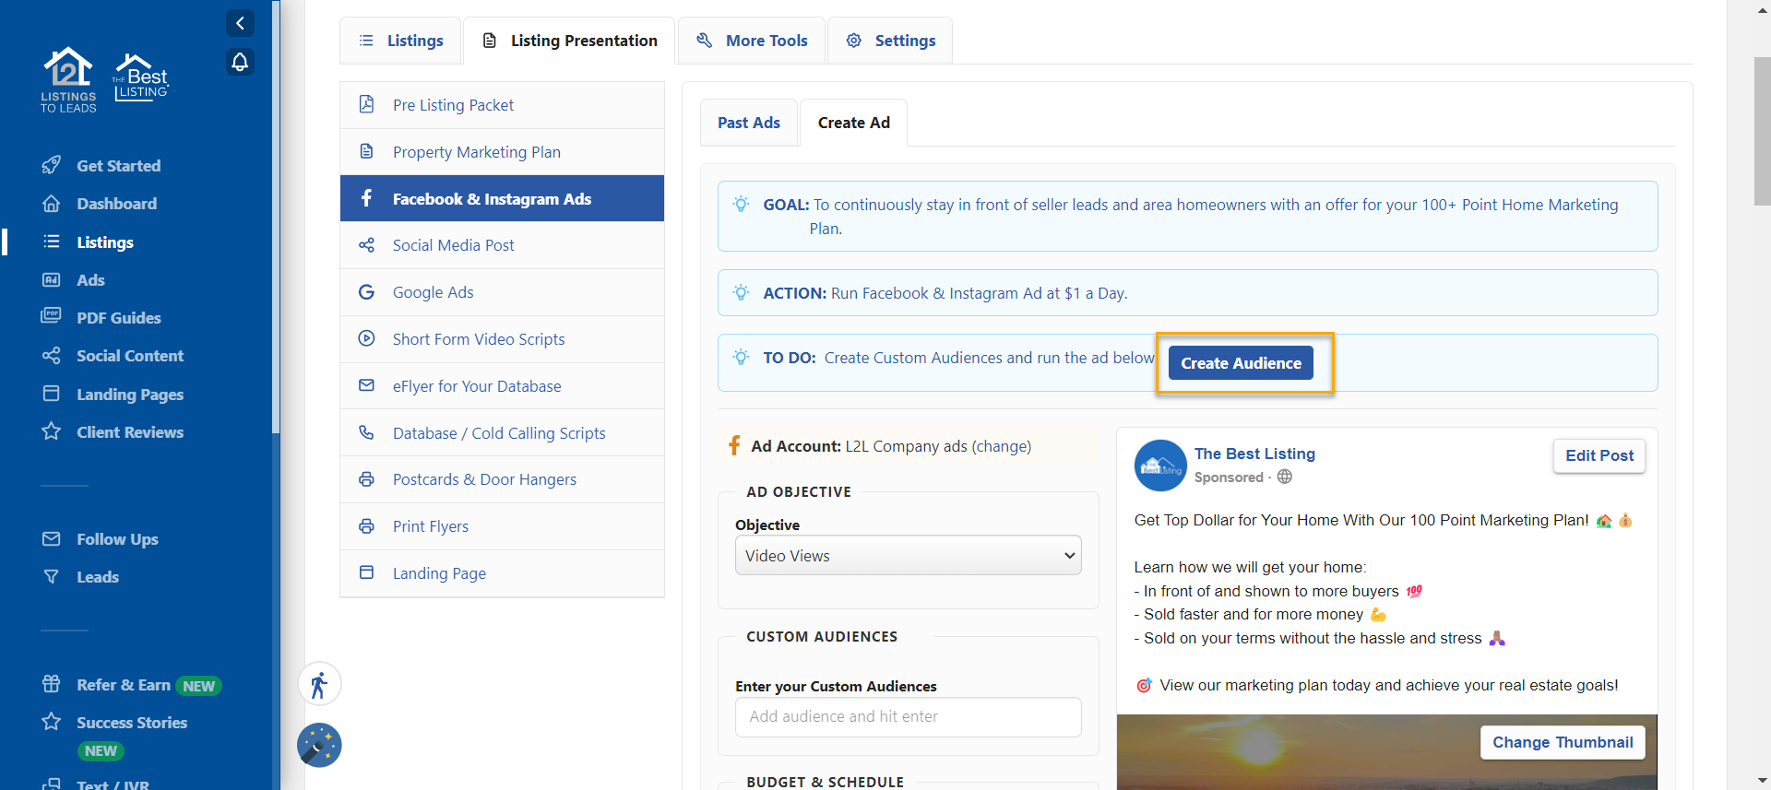1771x790 pixels.
Task: Click the accessibility figure icon
Action: 319,685
